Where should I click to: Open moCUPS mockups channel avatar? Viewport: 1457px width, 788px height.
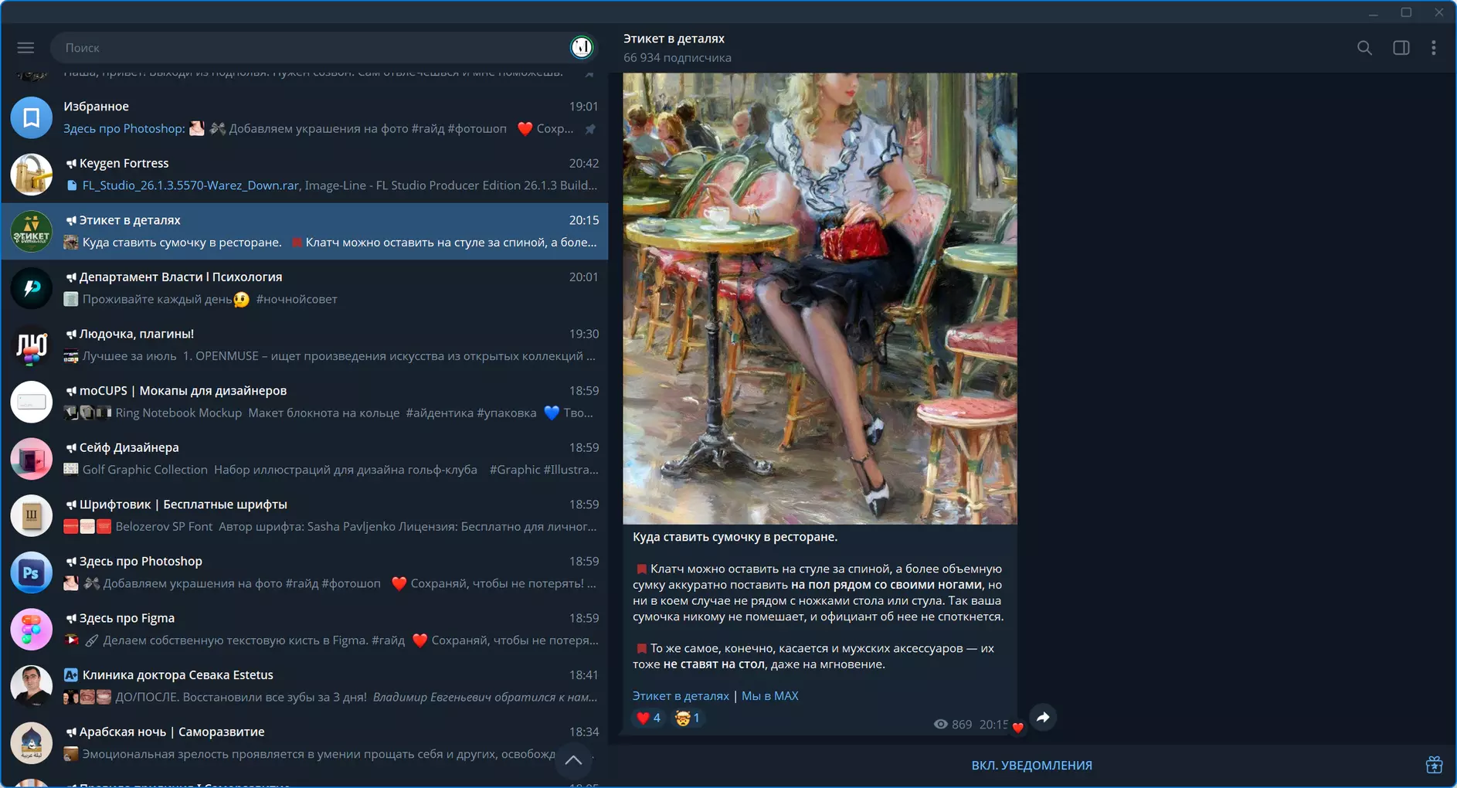31,402
